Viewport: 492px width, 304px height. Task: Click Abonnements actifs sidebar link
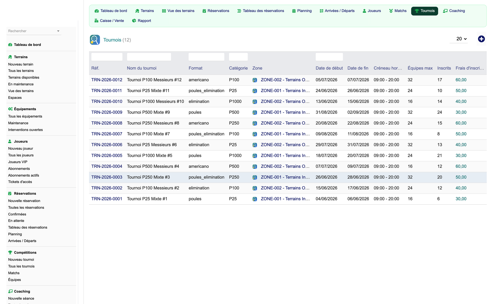[x=24, y=175]
